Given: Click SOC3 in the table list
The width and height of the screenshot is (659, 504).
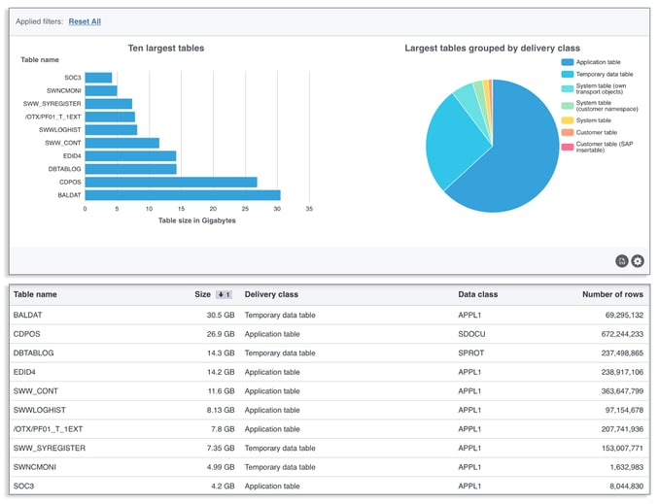Looking at the screenshot, I should (23, 487).
